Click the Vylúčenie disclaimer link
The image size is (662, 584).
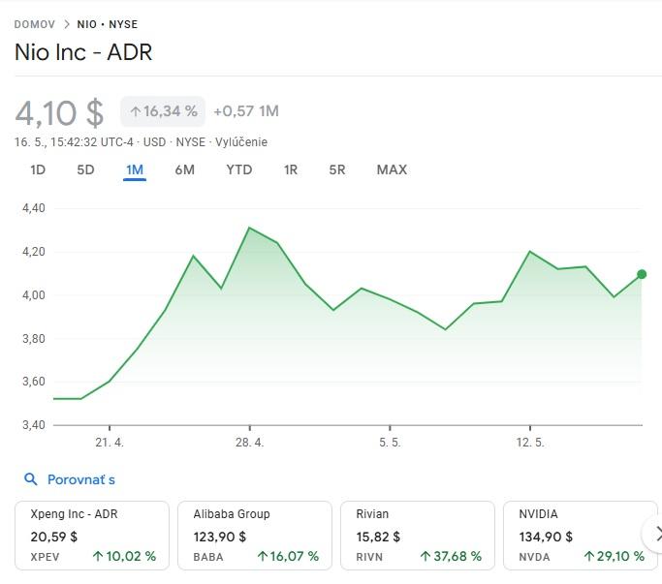click(241, 141)
